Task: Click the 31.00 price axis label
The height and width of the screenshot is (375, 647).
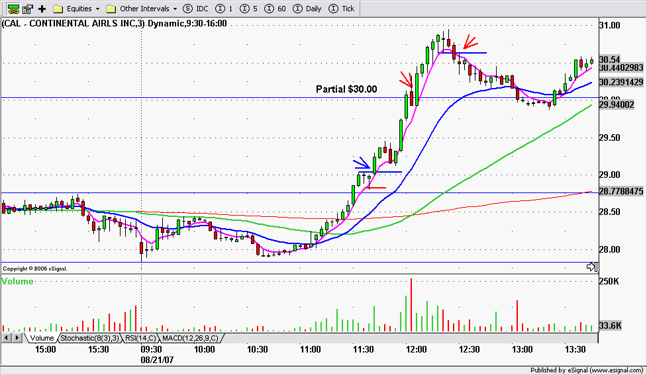Action: [609, 26]
